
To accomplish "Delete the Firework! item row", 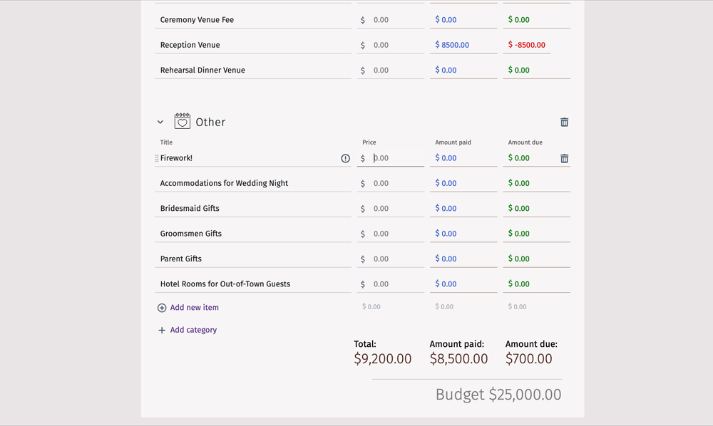I will pos(564,158).
